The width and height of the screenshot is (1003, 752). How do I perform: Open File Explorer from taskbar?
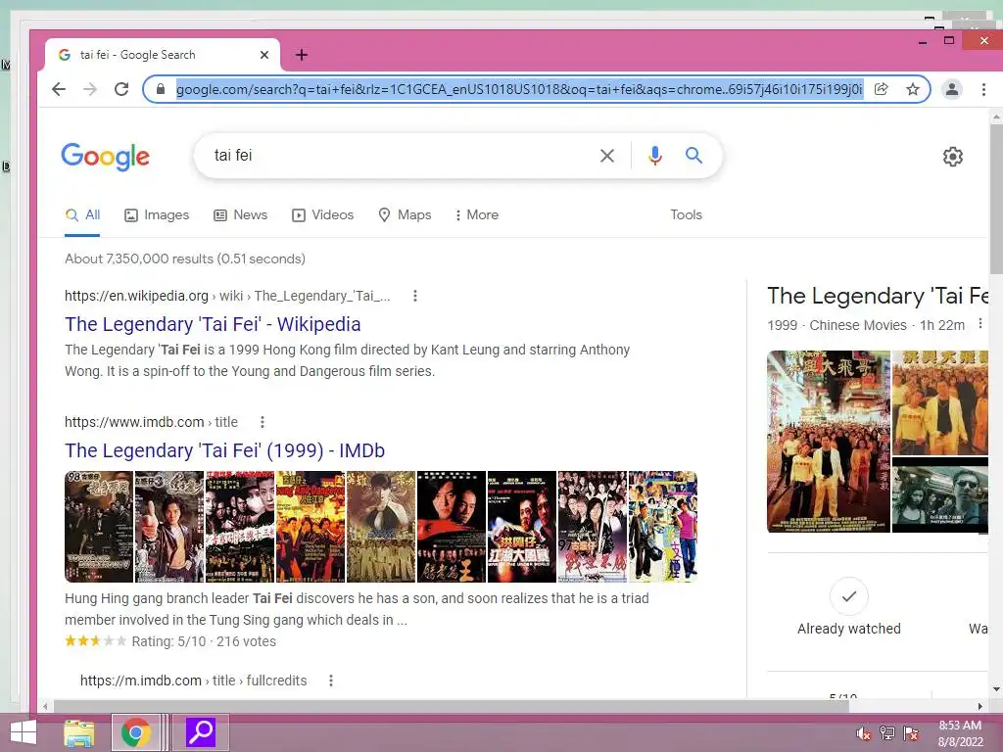(79, 732)
